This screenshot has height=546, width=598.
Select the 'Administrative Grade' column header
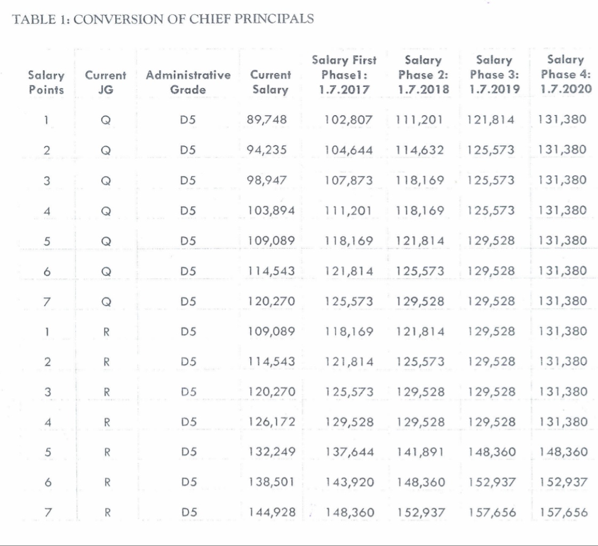coord(188,83)
